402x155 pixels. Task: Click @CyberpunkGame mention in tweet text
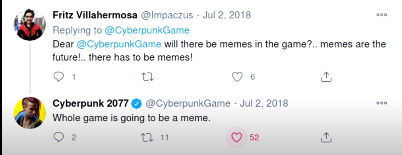click(119, 44)
